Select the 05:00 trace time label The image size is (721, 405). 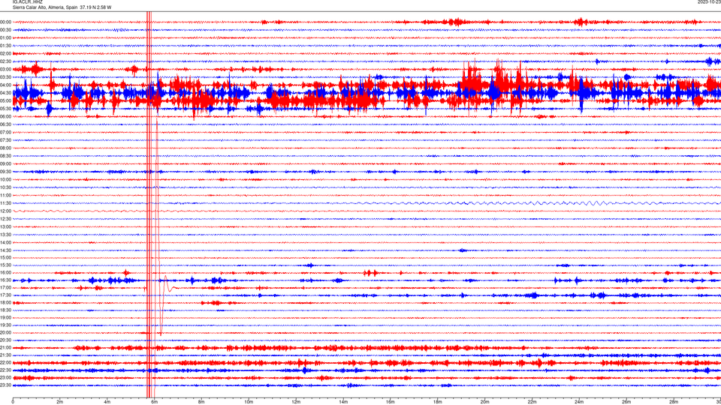(x=5, y=100)
